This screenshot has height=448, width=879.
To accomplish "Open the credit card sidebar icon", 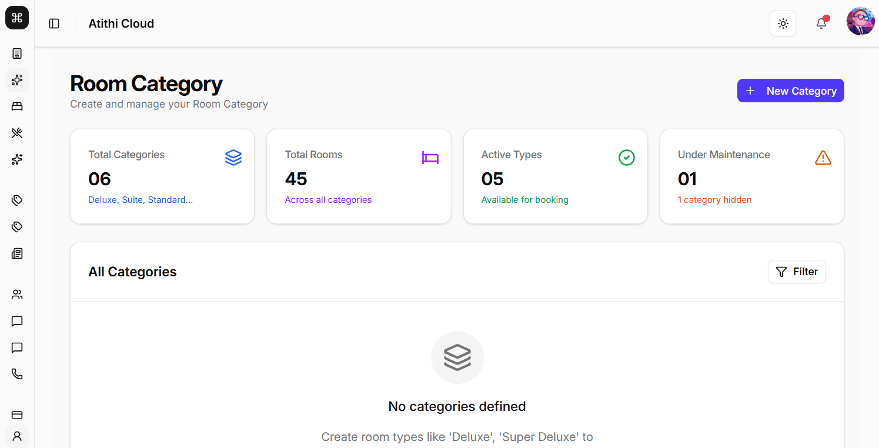I will tap(17, 414).
